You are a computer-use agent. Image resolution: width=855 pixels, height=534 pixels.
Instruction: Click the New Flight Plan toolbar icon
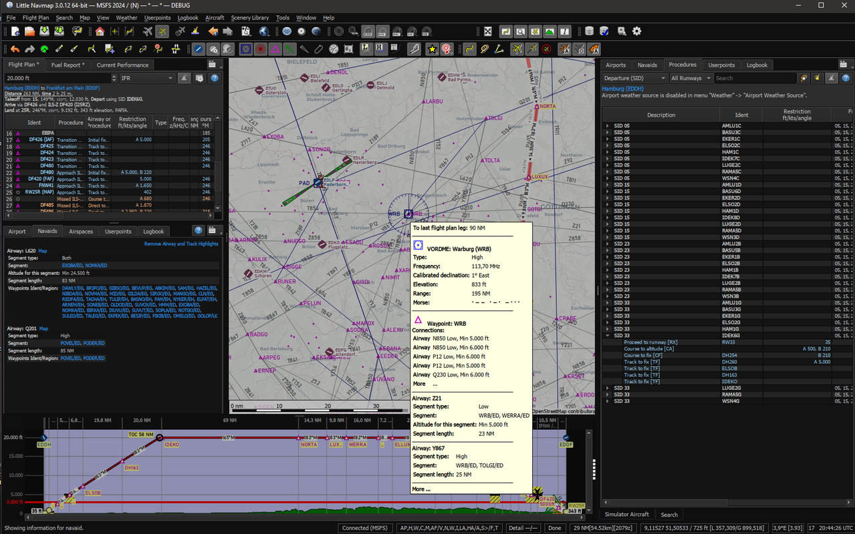pyautogui.click(x=15, y=31)
